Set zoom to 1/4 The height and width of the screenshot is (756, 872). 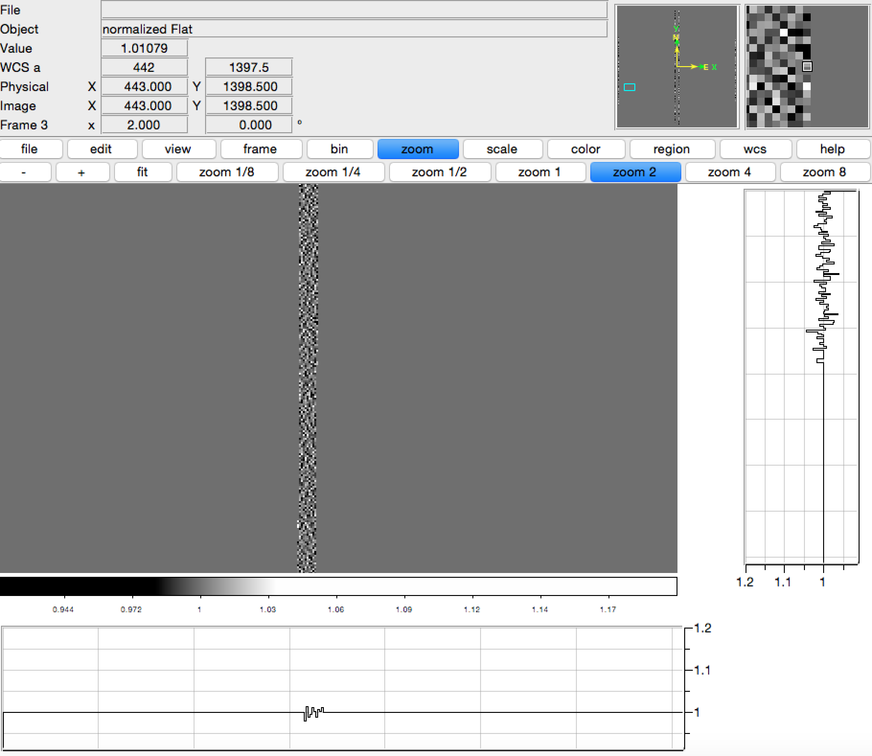coord(333,172)
